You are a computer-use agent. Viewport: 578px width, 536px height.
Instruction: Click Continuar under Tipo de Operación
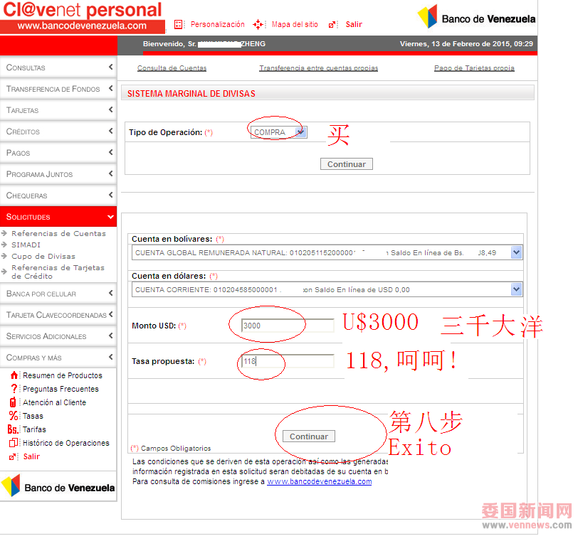click(347, 164)
